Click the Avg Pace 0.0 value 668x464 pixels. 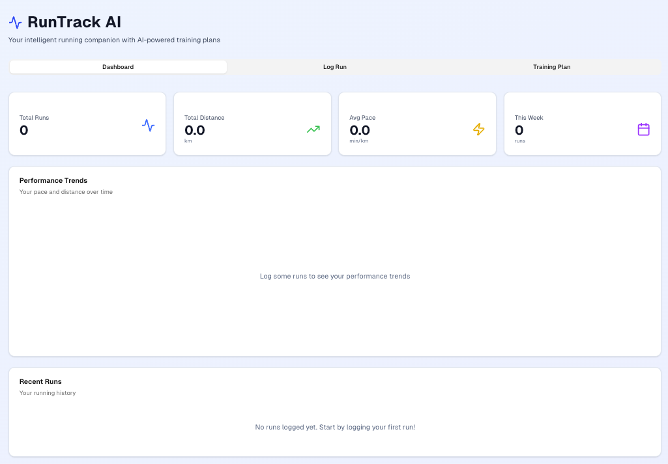pos(360,130)
